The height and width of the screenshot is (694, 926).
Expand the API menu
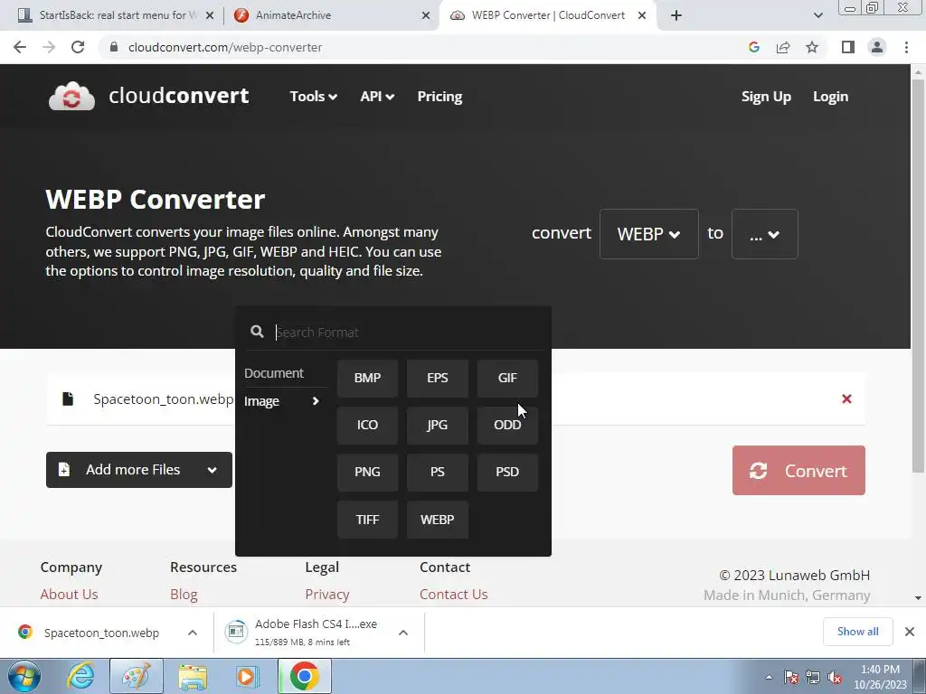click(x=377, y=96)
